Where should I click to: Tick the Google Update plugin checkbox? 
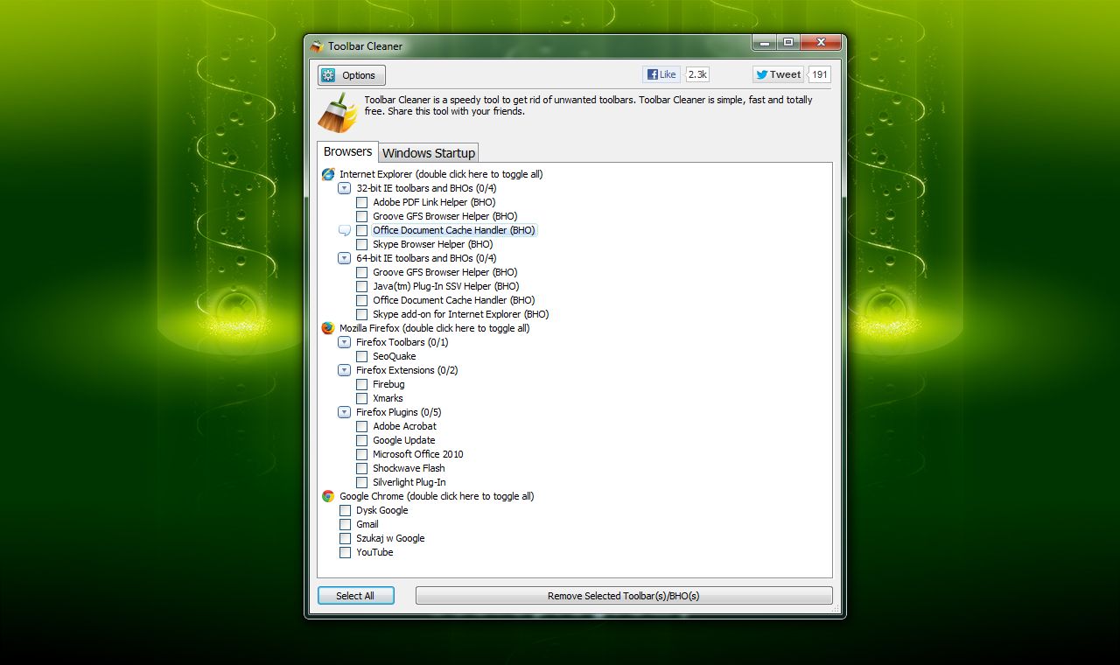point(361,440)
